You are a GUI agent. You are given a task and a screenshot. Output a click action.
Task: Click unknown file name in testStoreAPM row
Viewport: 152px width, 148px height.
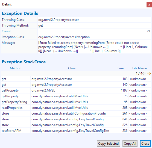click(x=140, y=131)
